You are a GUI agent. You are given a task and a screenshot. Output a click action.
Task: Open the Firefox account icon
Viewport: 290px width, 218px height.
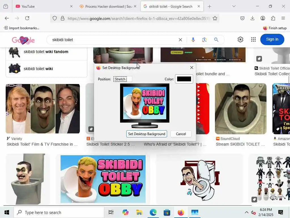263,18
